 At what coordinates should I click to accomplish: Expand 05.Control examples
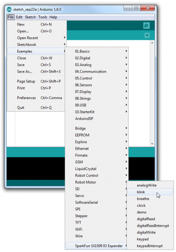click(97, 79)
